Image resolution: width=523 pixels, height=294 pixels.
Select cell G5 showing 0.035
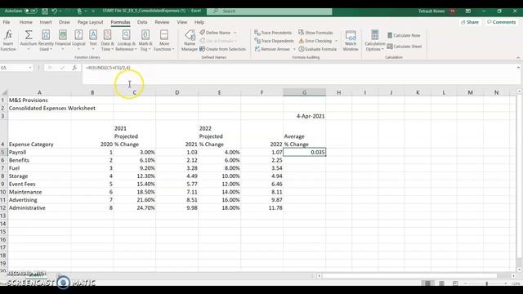[304, 153]
